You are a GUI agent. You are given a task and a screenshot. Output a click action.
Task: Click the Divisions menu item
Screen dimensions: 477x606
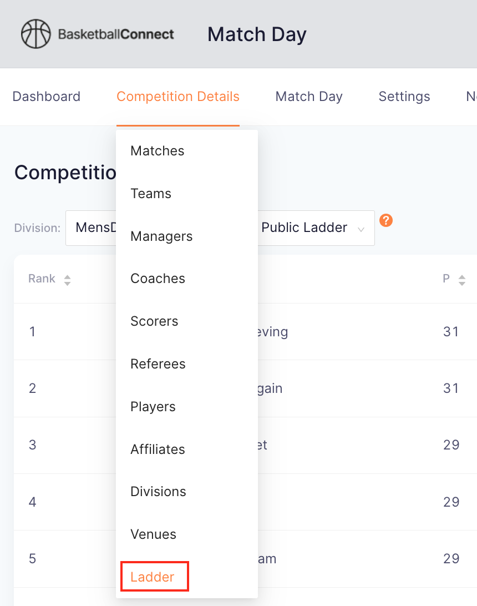point(158,492)
